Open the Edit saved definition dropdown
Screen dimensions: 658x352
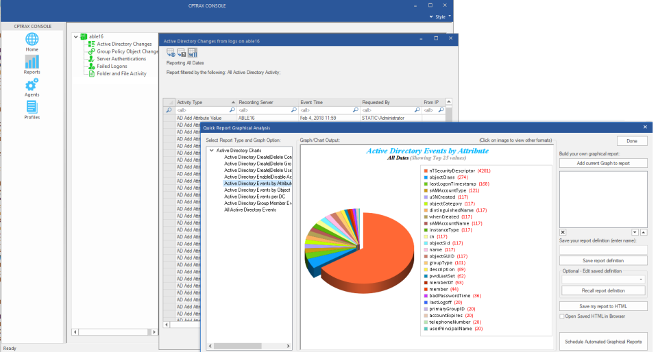click(x=641, y=279)
